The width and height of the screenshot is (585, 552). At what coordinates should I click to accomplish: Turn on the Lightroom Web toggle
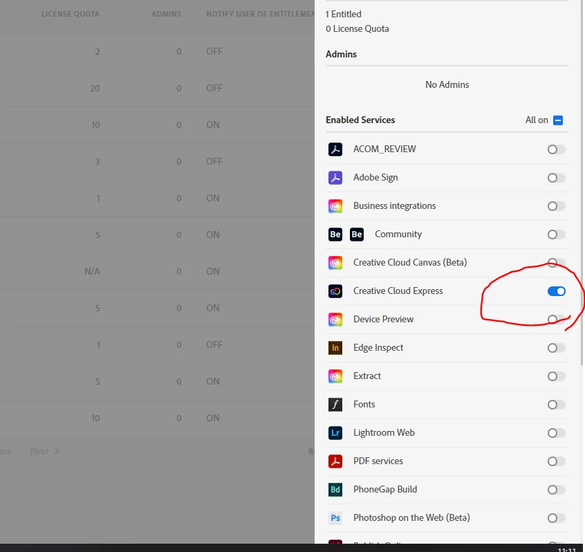point(556,433)
